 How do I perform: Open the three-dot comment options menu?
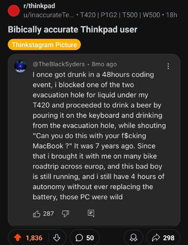click(x=168, y=66)
